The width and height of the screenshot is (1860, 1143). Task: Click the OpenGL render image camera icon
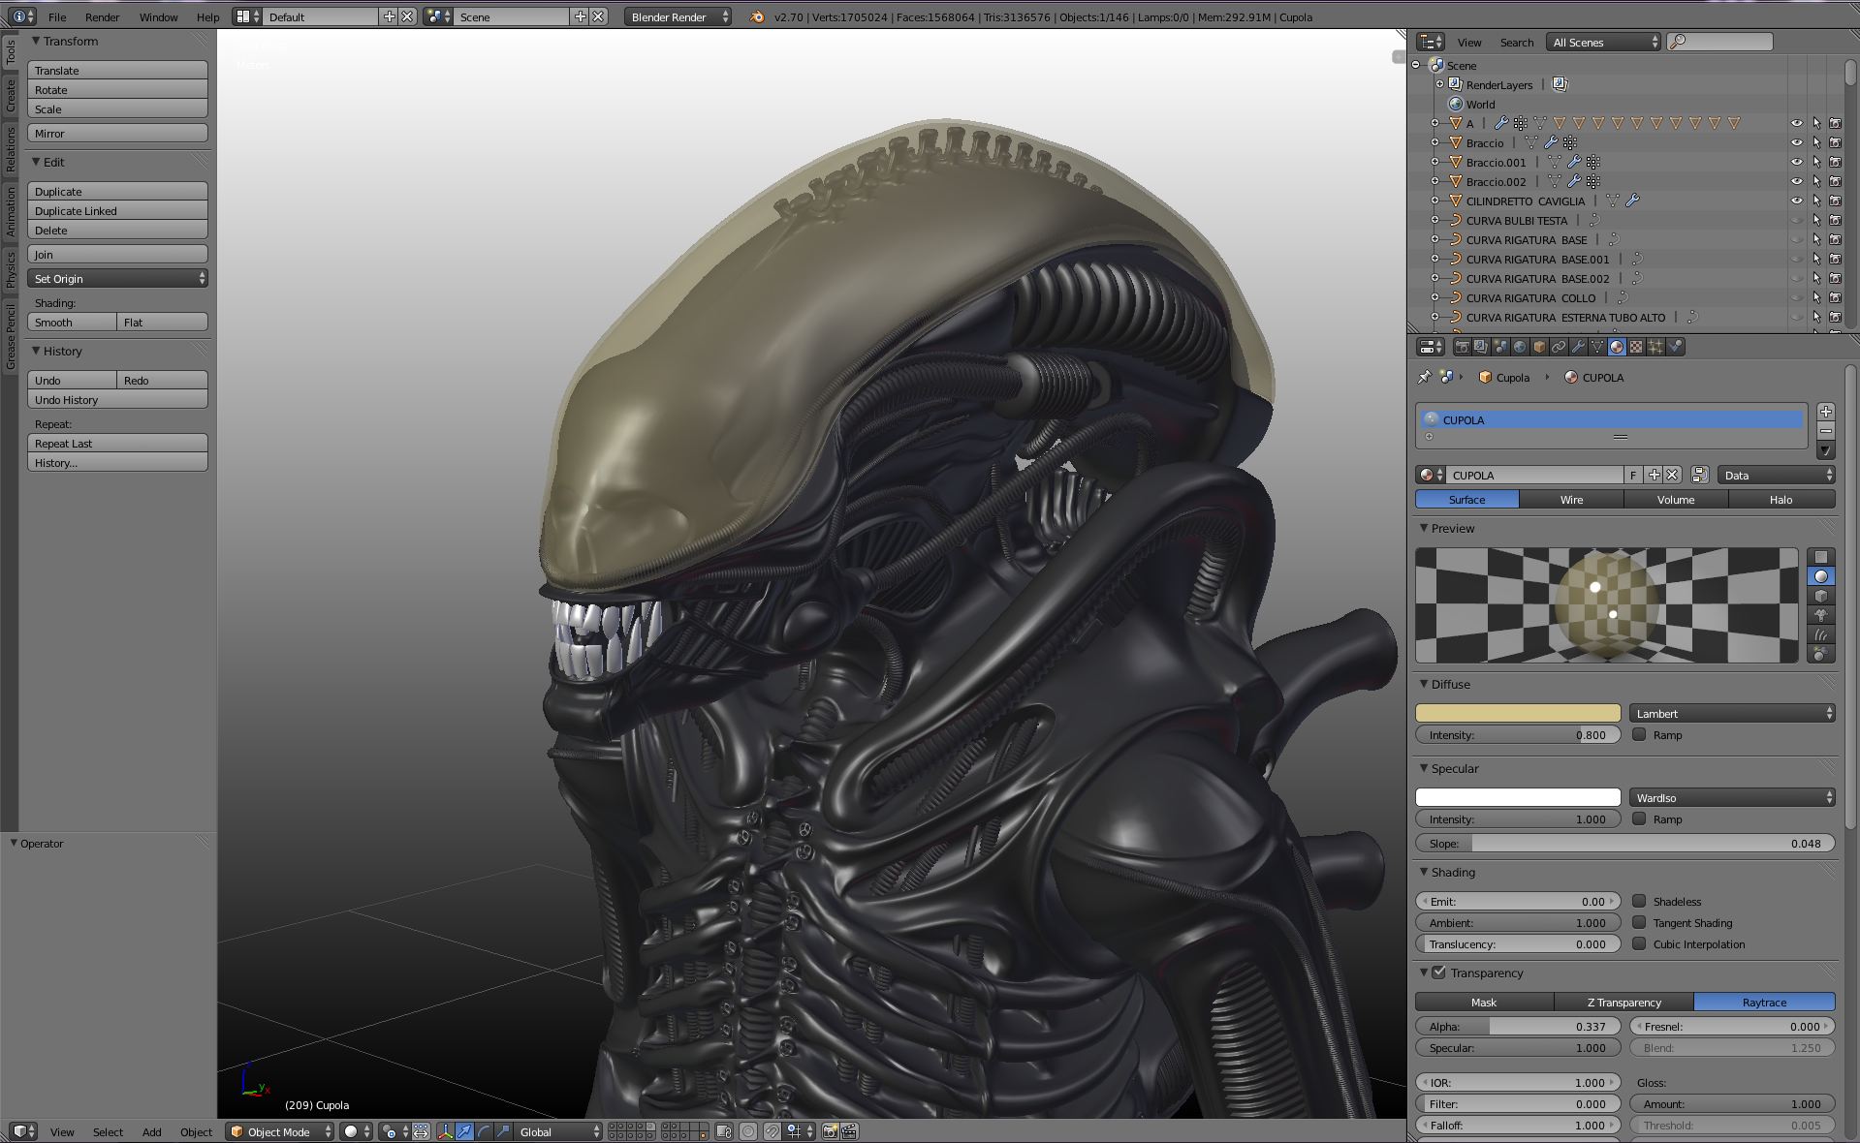coord(830,1131)
